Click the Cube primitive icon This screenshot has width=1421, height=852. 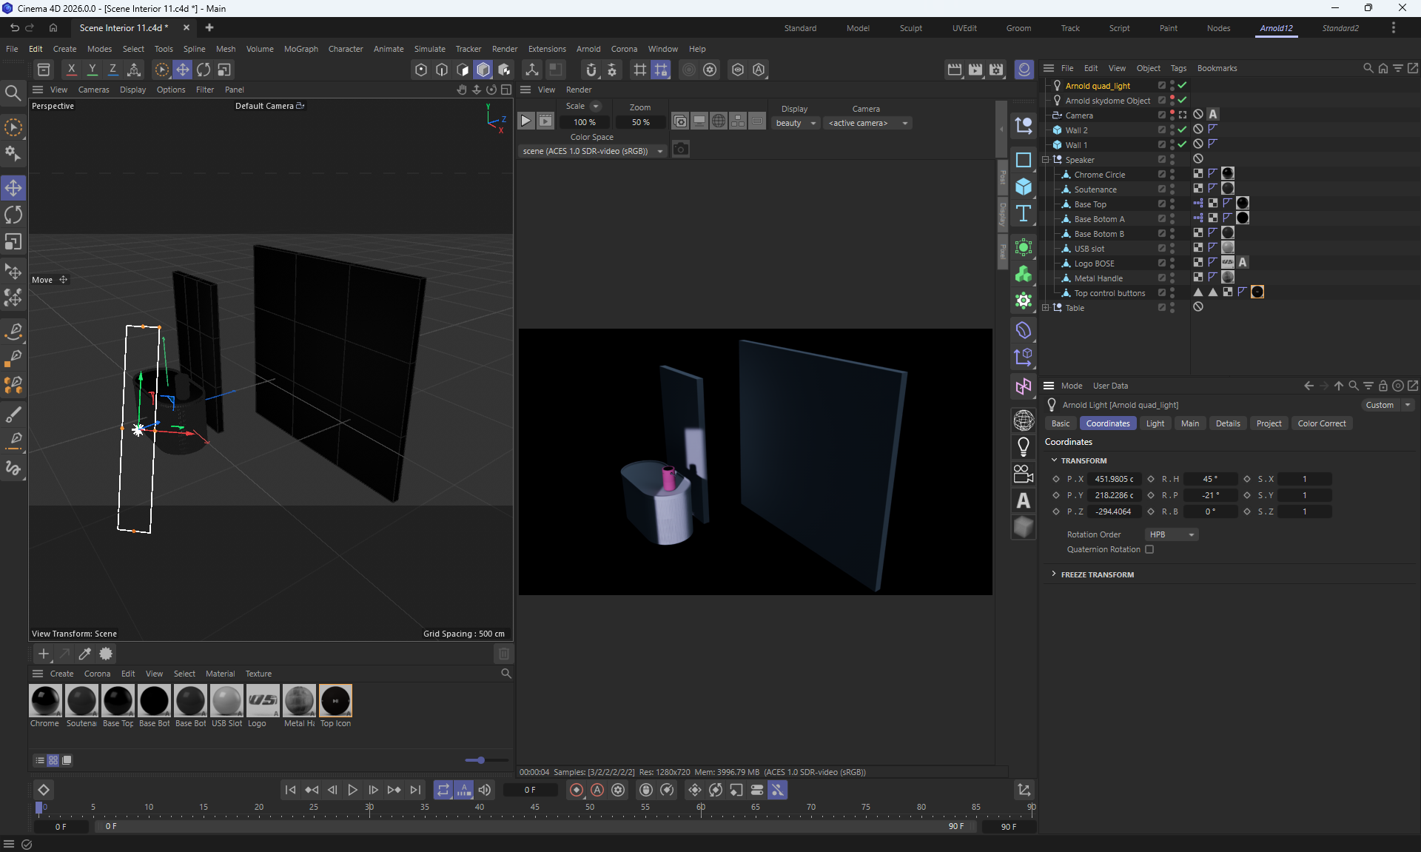1024,187
